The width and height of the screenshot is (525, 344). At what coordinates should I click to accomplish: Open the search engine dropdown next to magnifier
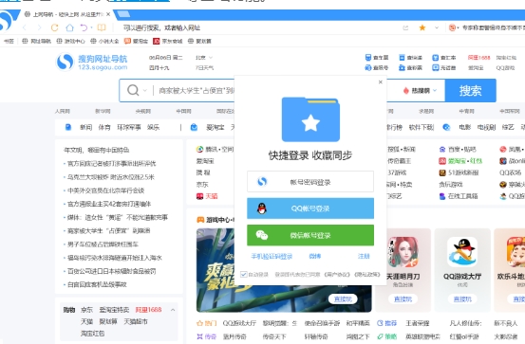click(145, 90)
